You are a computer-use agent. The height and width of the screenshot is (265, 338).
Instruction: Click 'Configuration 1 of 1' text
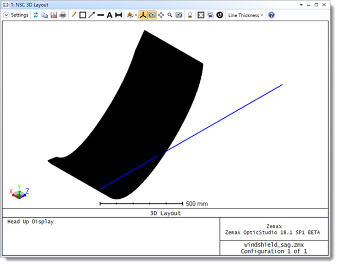(x=274, y=251)
